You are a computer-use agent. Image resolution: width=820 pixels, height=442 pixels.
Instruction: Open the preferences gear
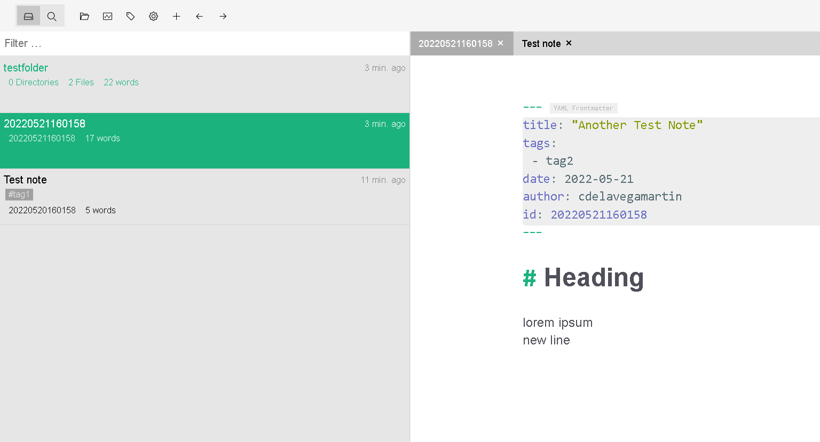[153, 16]
